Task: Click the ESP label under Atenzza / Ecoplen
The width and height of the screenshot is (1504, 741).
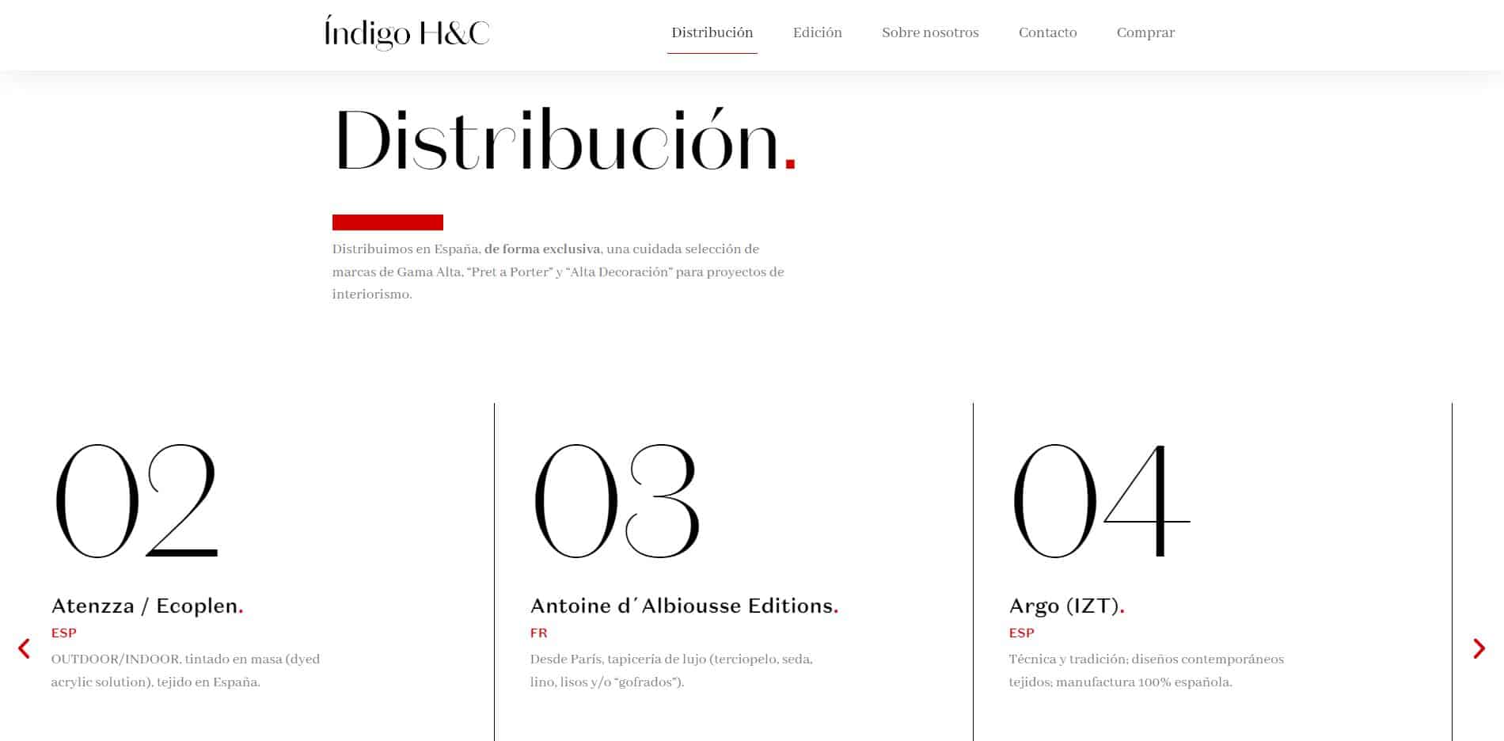Action: click(x=64, y=633)
